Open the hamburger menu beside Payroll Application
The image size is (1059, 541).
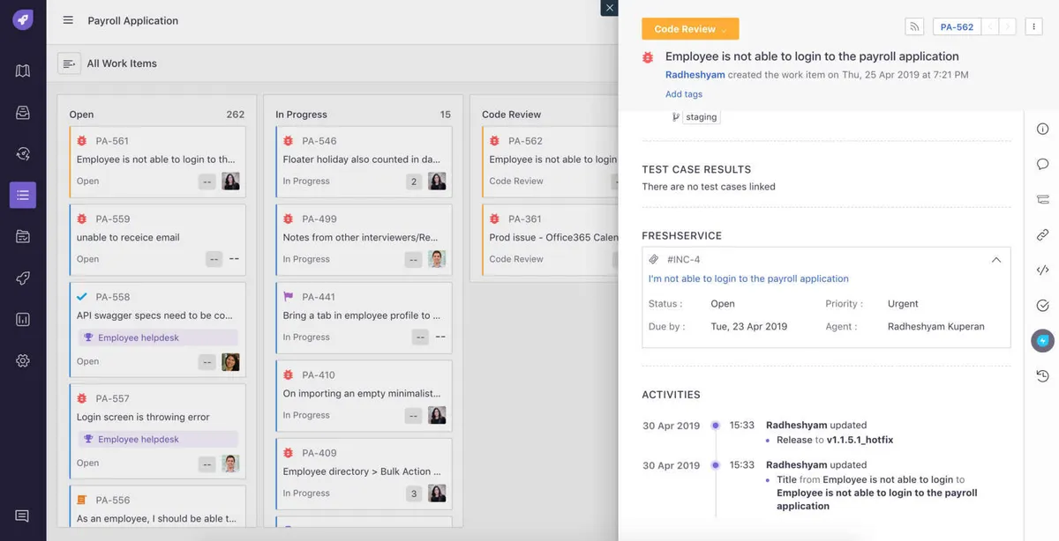click(x=68, y=20)
